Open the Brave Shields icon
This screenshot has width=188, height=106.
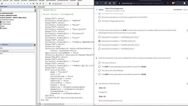point(173,3)
